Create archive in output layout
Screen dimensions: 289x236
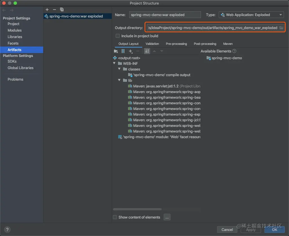point(123,51)
